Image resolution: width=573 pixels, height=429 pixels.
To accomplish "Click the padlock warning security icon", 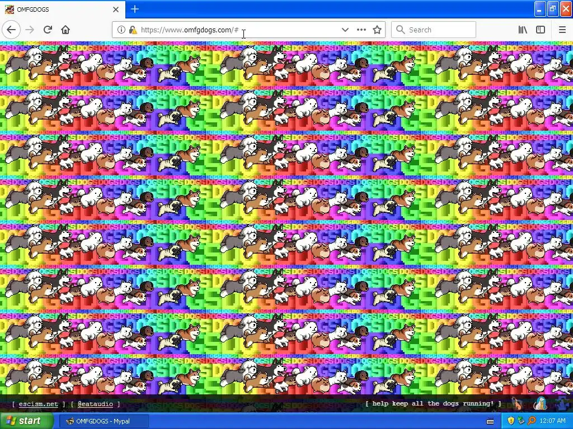I will click(133, 30).
